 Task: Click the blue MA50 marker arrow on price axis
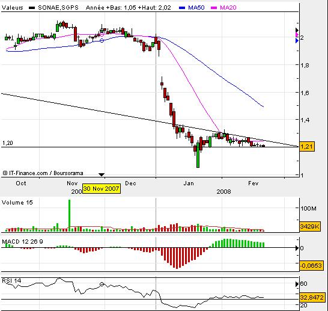click(297, 41)
